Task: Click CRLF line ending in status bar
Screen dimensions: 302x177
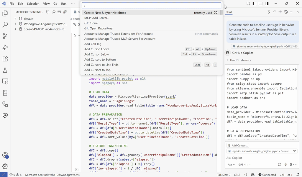Action: 237,175
